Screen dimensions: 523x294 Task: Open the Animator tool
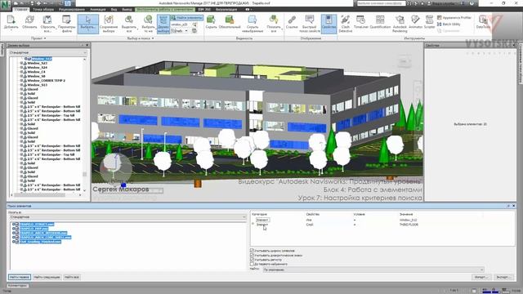[415, 22]
